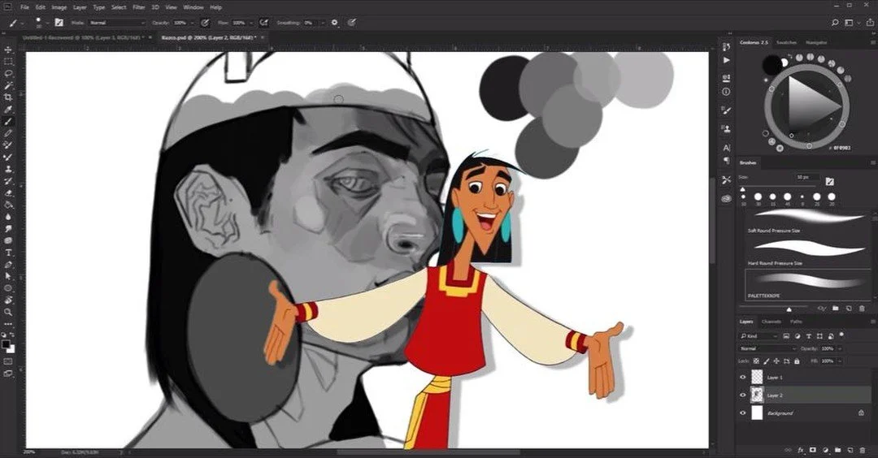878x458 pixels.
Task: Open the Filter menu
Action: (139, 7)
